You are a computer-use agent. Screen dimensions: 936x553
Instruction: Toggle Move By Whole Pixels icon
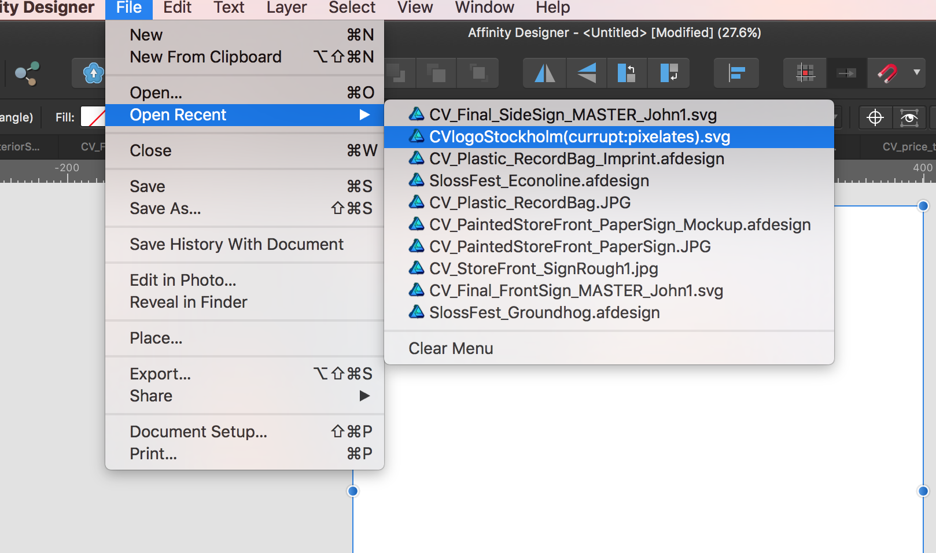pyautogui.click(x=847, y=73)
